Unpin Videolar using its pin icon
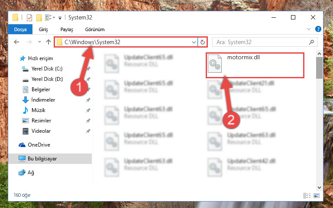The image size is (333, 208). click(x=88, y=131)
